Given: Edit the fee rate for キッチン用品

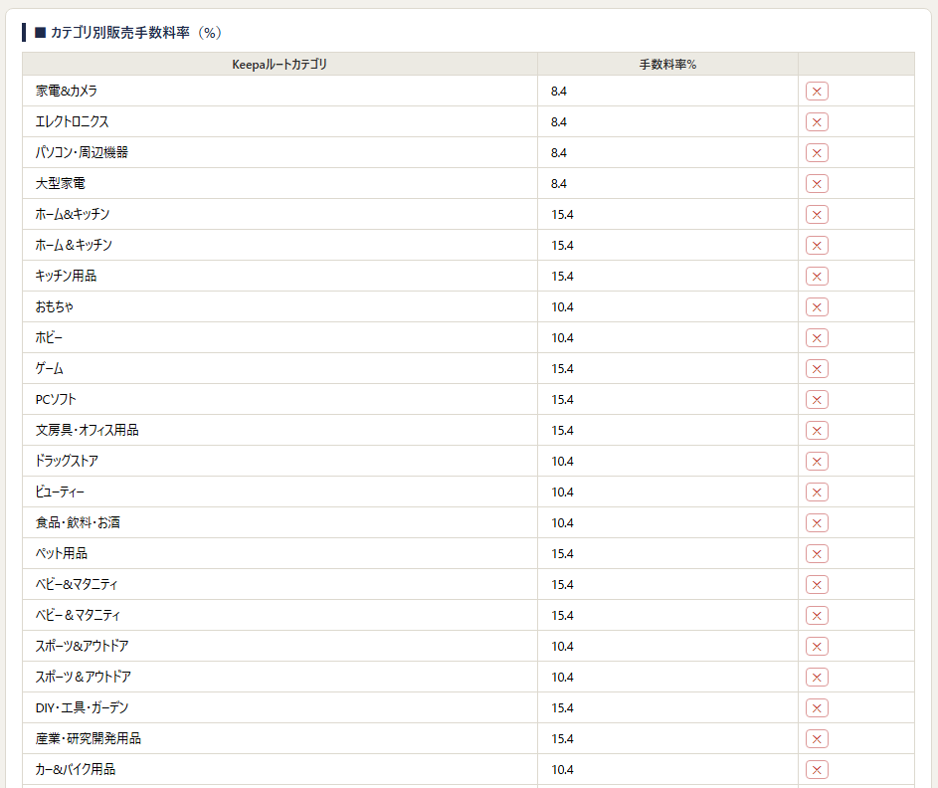Looking at the screenshot, I should coord(667,276).
